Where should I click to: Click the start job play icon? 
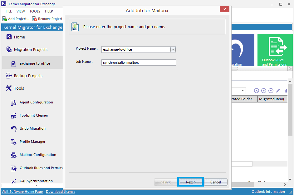[x=264, y=91]
